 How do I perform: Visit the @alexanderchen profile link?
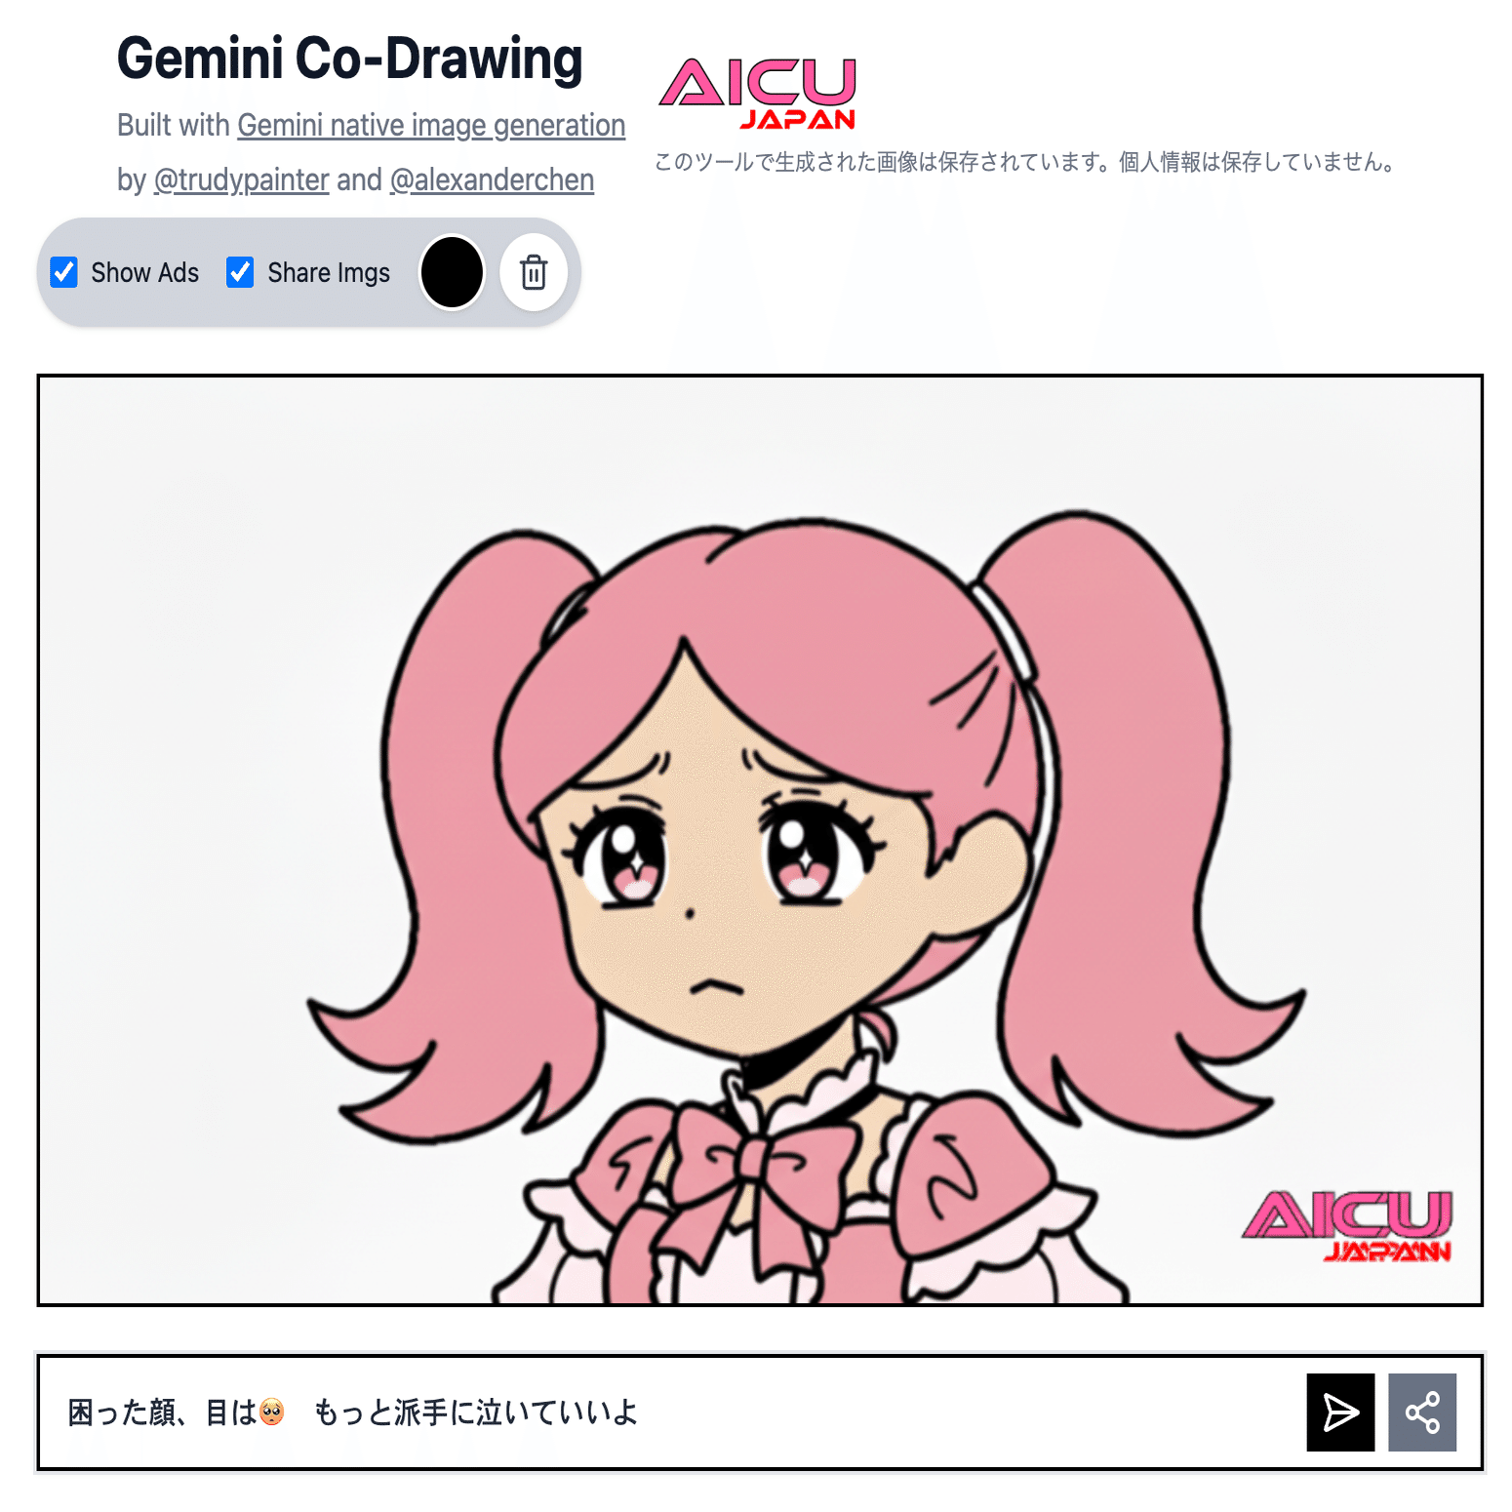coord(492,180)
